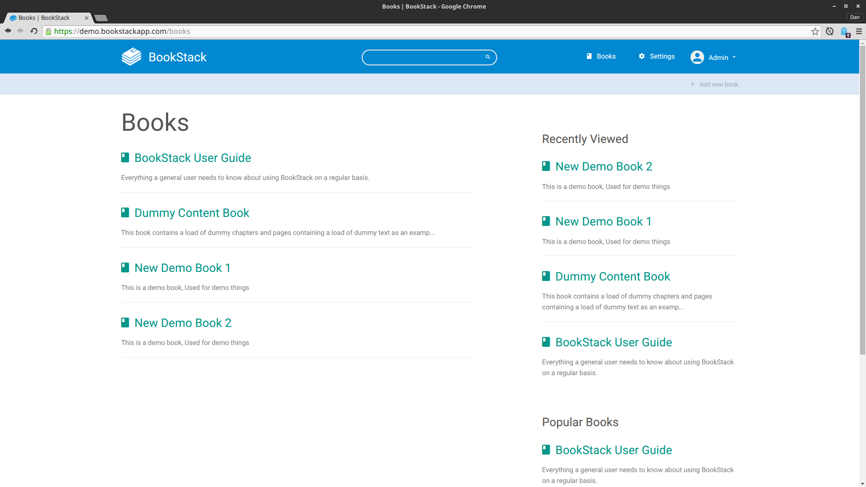Image resolution: width=866 pixels, height=487 pixels.
Task: Click the green padlock security icon
Action: (48, 32)
